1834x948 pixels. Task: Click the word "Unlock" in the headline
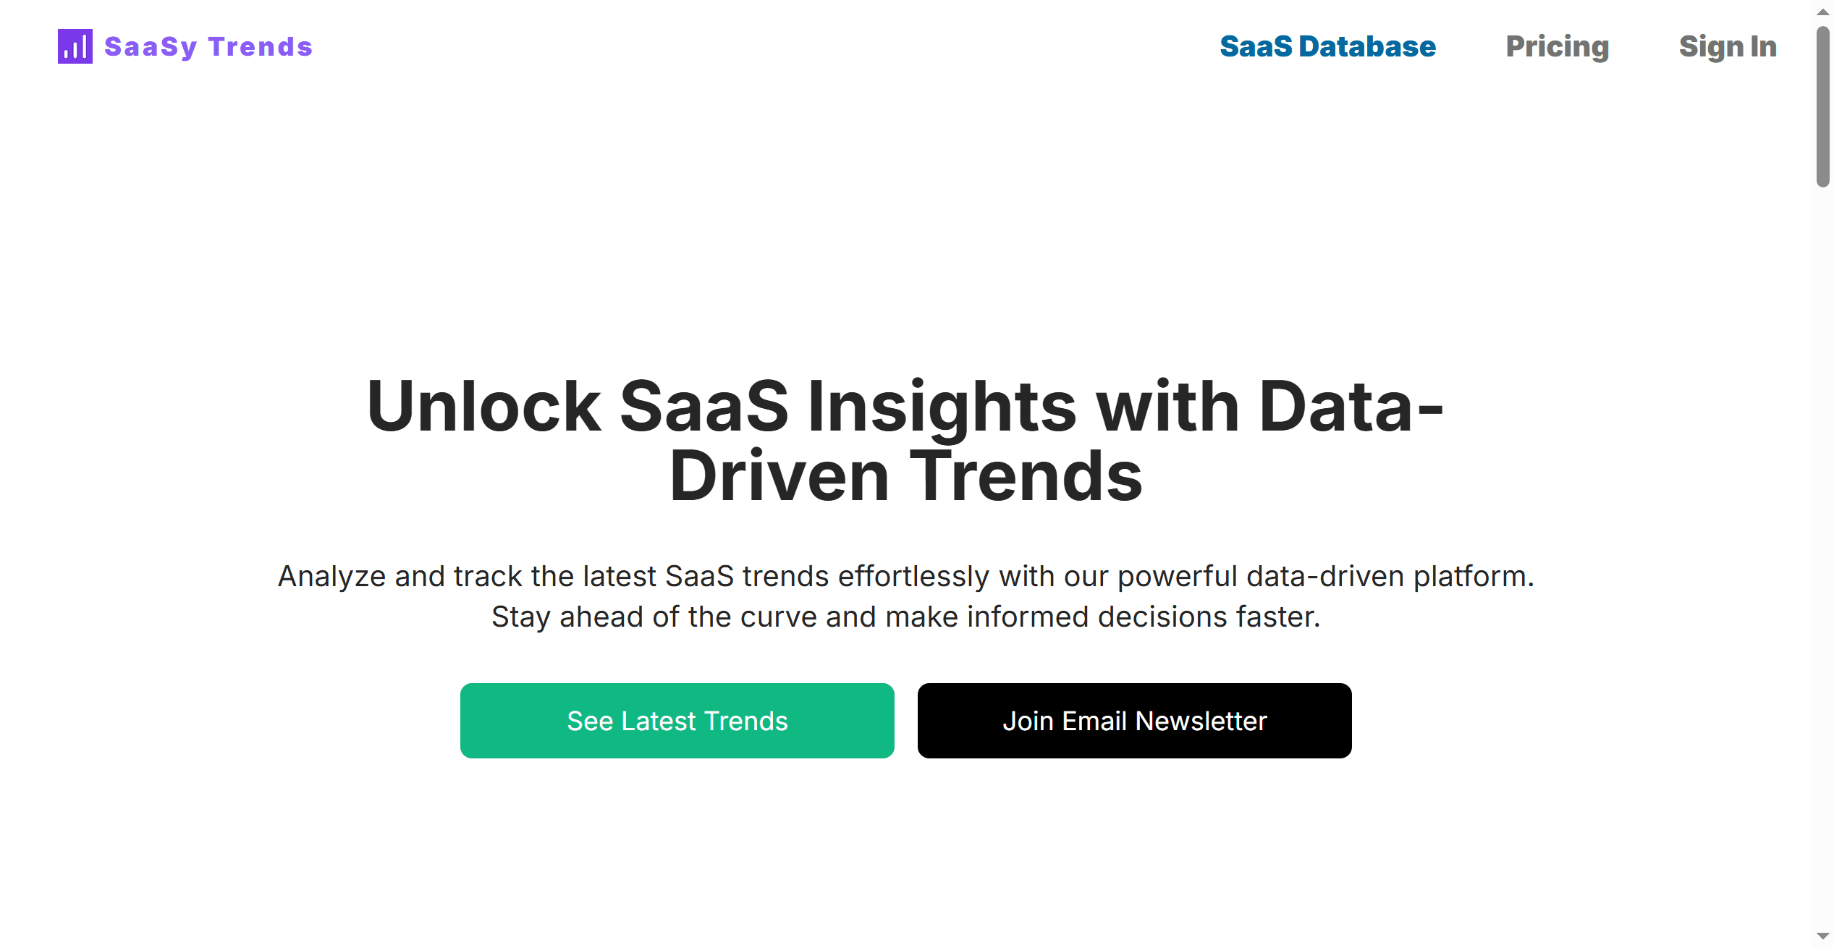pos(483,407)
